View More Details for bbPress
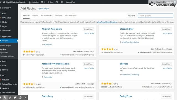This screenshot has width=177, height=100. 167,68
